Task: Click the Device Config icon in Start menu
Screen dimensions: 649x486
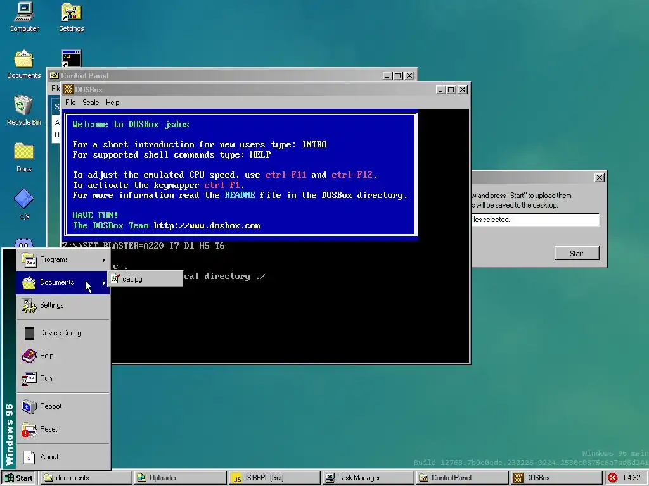Action: (x=29, y=333)
